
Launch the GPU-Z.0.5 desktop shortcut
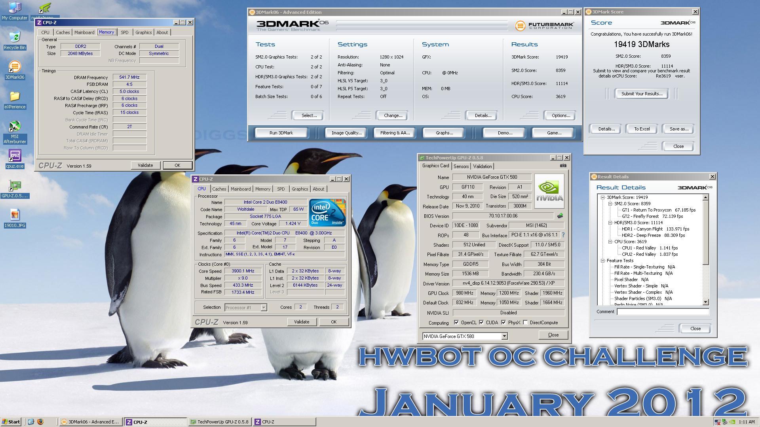[15, 189]
